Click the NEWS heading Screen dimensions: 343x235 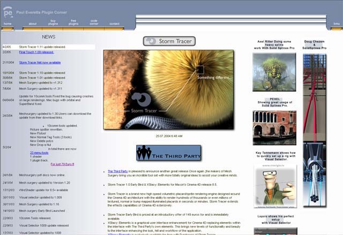49,37
